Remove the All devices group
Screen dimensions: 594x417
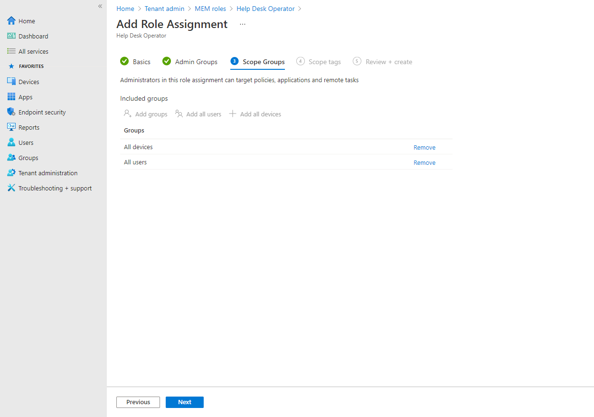click(424, 147)
